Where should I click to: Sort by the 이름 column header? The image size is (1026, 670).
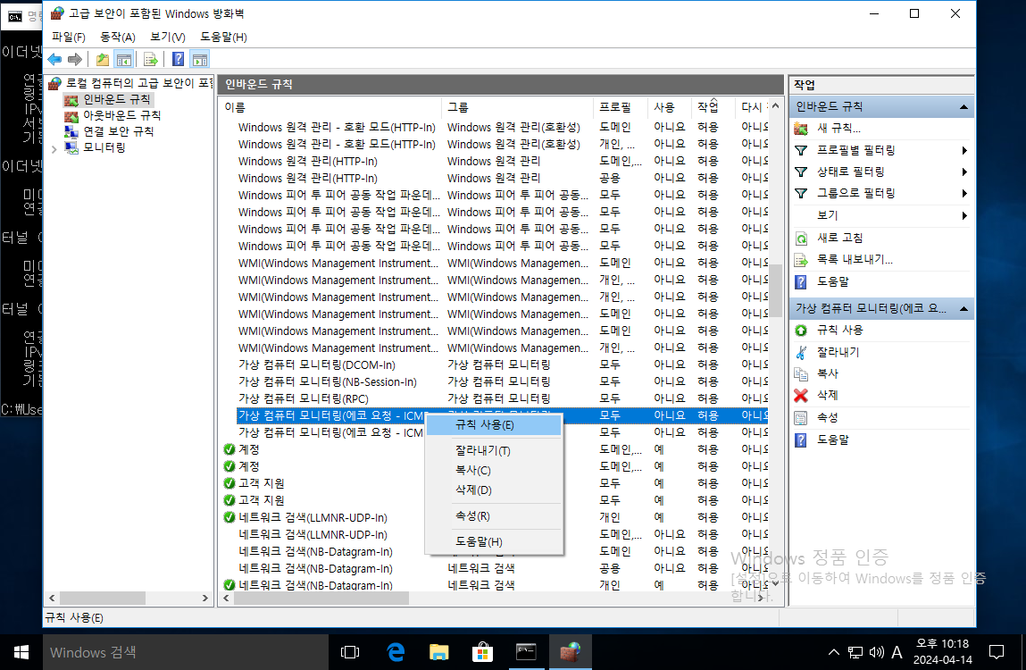pyautogui.click(x=330, y=107)
